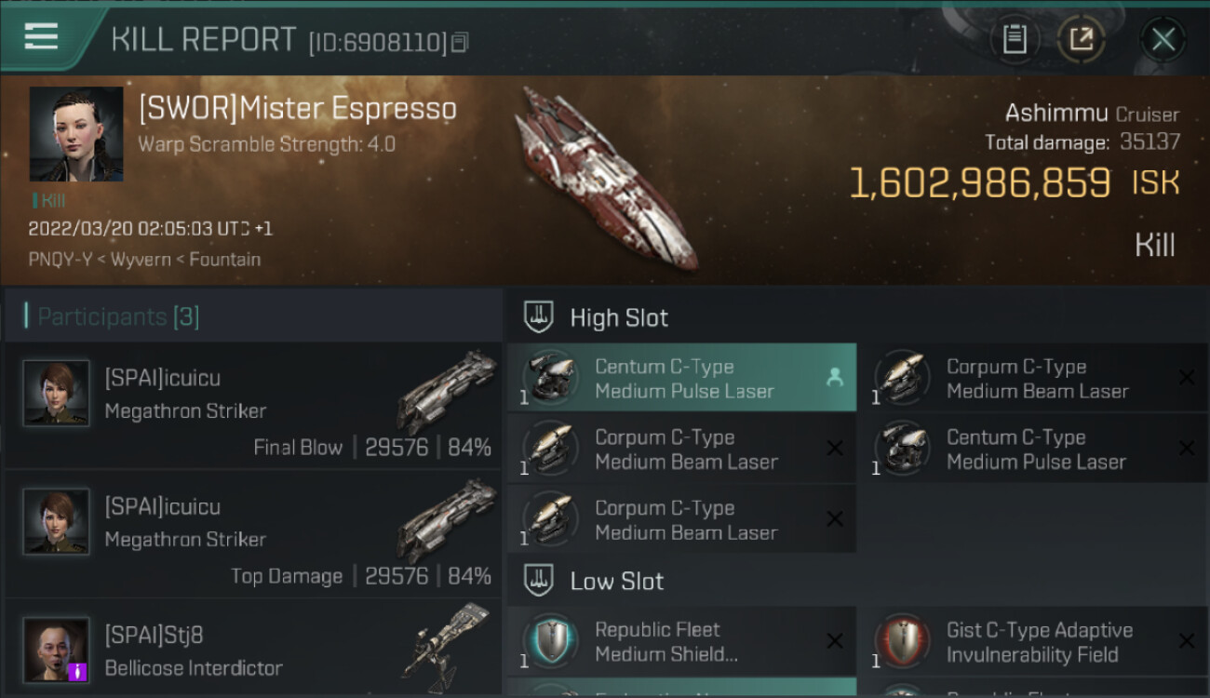Select Stj8's Bellicose Interdictor entry

click(x=253, y=651)
